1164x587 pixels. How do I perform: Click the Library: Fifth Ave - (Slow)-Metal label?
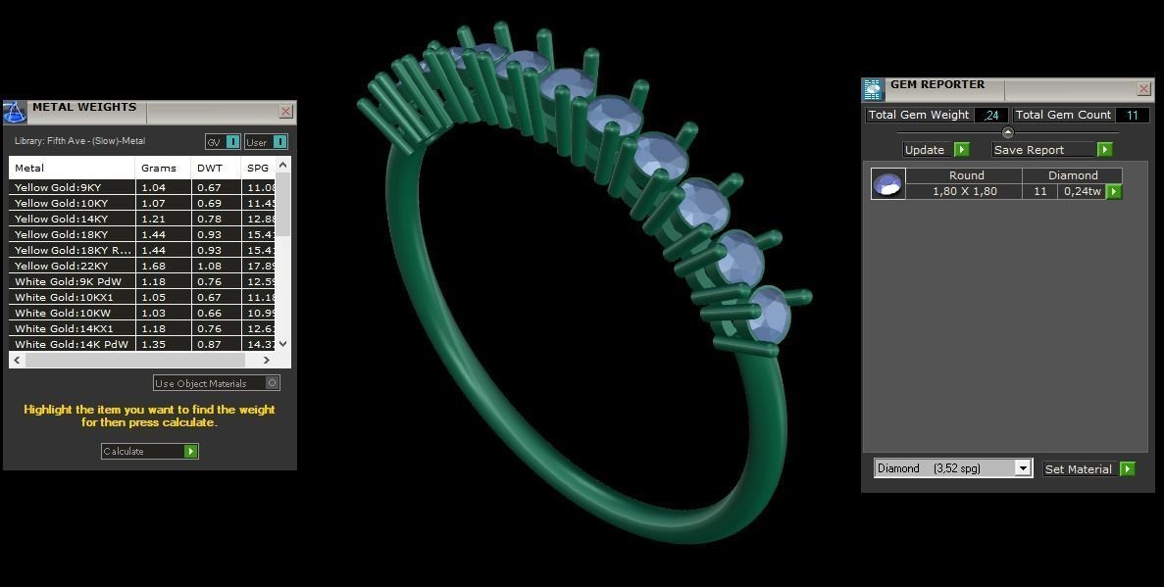80,141
